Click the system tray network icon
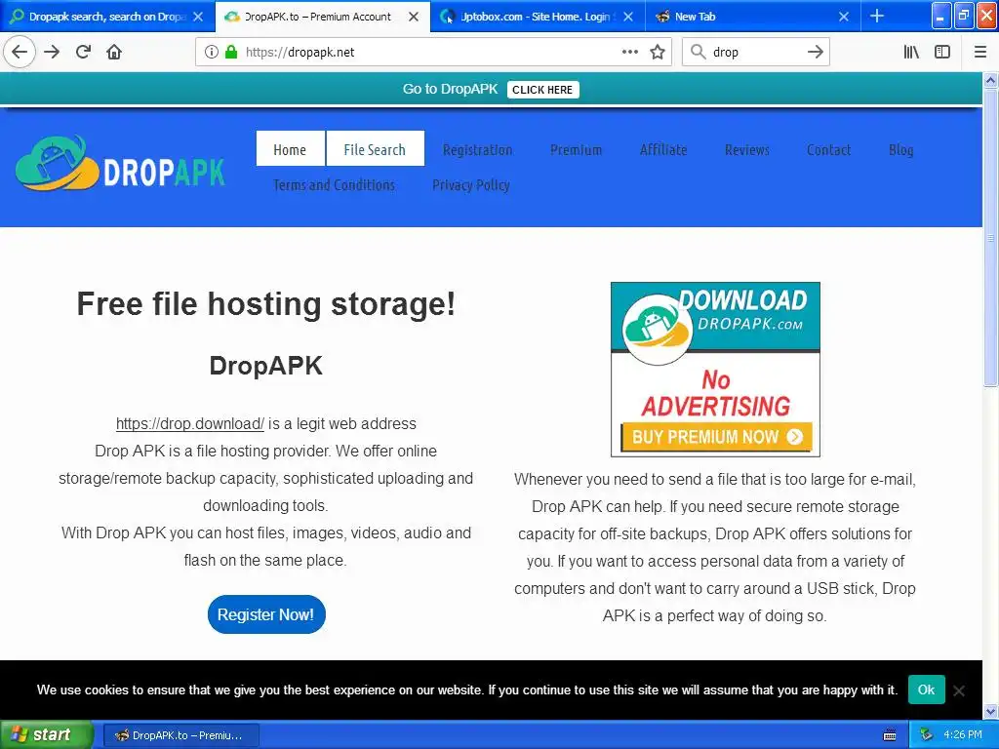 click(x=927, y=735)
